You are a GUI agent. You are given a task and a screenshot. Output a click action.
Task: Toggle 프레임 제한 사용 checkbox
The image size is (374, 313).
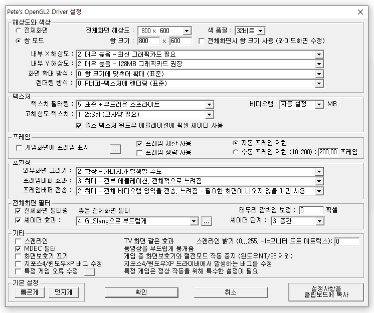click(139, 144)
